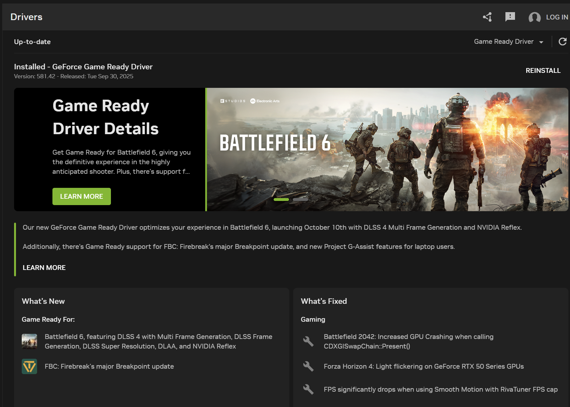Click the Battlefield 6 DLSS 4 feature description
Image resolution: width=570 pixels, height=407 pixels.
[x=159, y=342]
